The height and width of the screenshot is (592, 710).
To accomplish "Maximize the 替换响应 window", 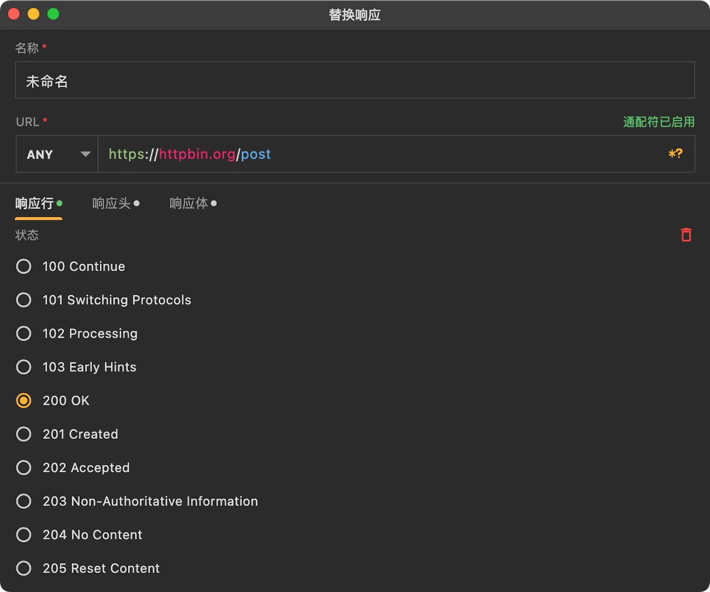I will tap(53, 14).
